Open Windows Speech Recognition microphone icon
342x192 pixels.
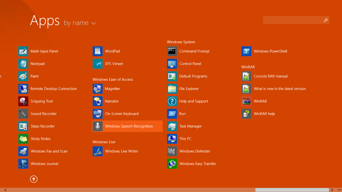pyautogui.click(x=98, y=126)
